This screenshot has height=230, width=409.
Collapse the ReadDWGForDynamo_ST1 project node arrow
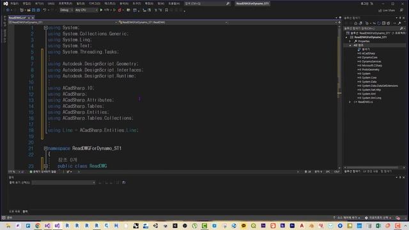pos(346,37)
